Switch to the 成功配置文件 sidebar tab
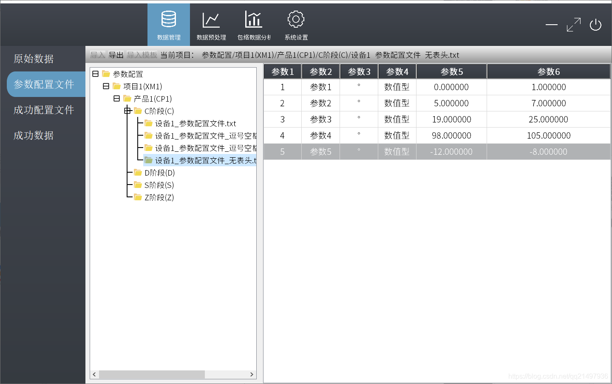612x384 pixels. (x=44, y=110)
